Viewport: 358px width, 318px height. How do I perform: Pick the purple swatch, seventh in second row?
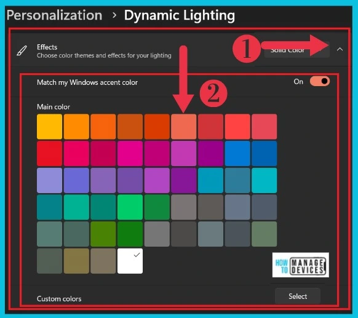click(x=210, y=154)
